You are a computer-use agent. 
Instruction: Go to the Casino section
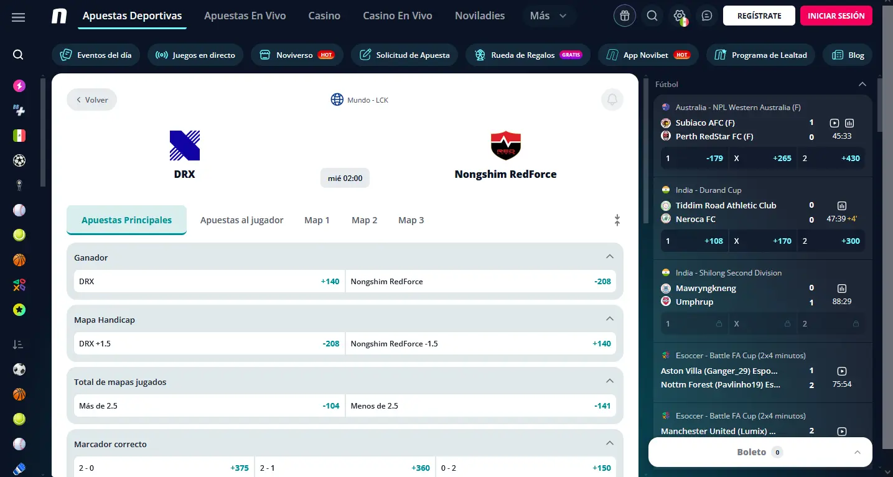click(324, 16)
